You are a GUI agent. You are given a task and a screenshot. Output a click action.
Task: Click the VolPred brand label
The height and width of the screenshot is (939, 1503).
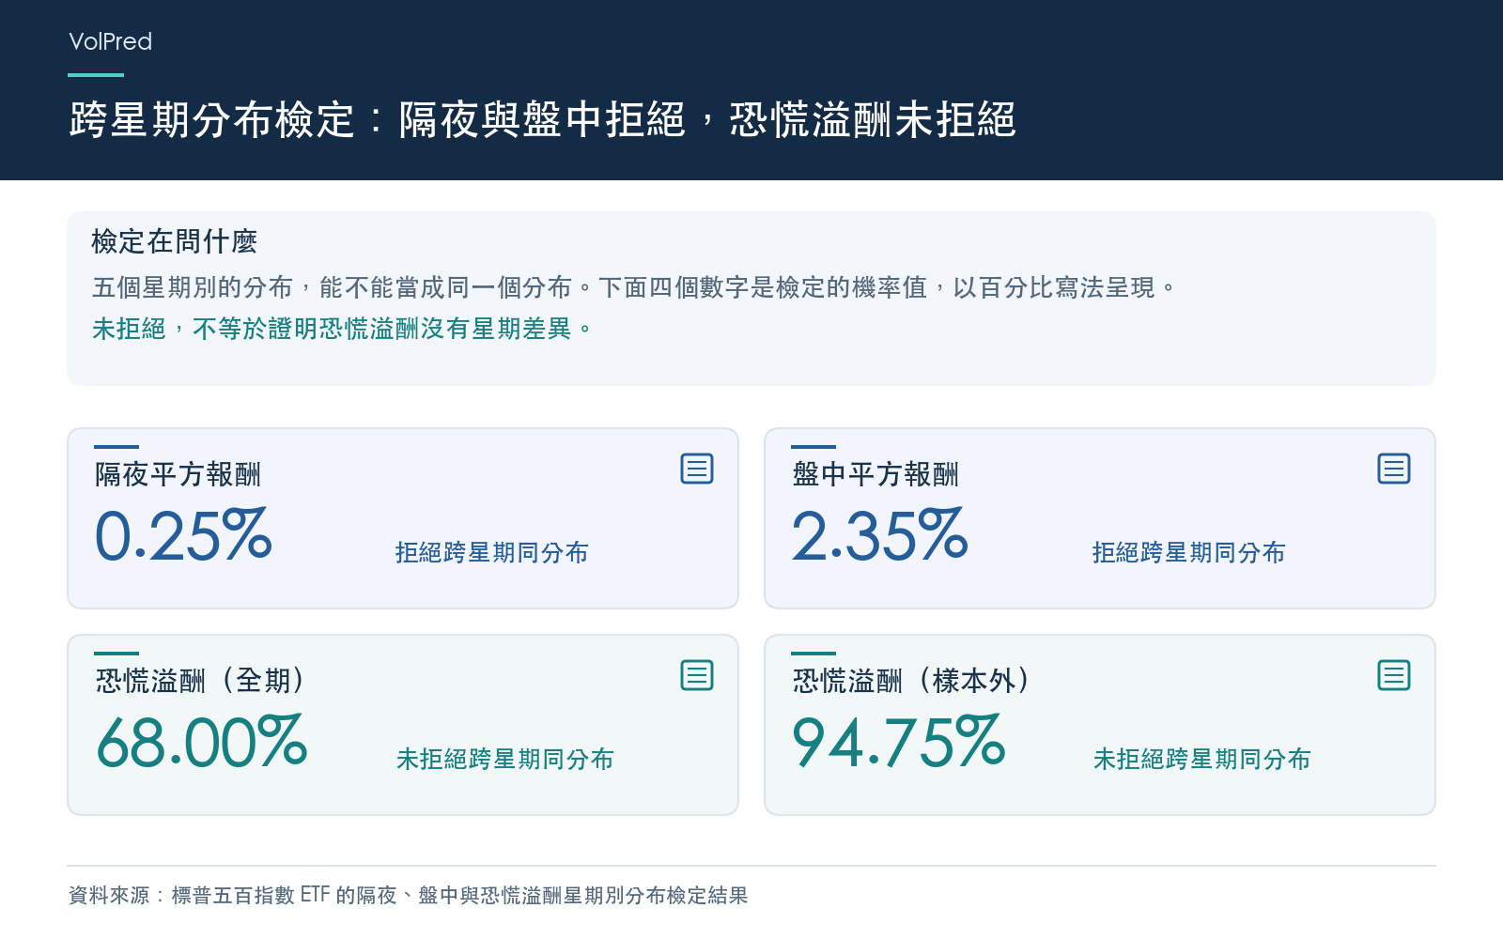click(111, 41)
